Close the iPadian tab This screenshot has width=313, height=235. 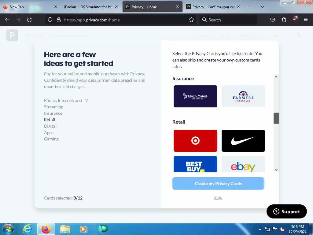tap(116, 7)
